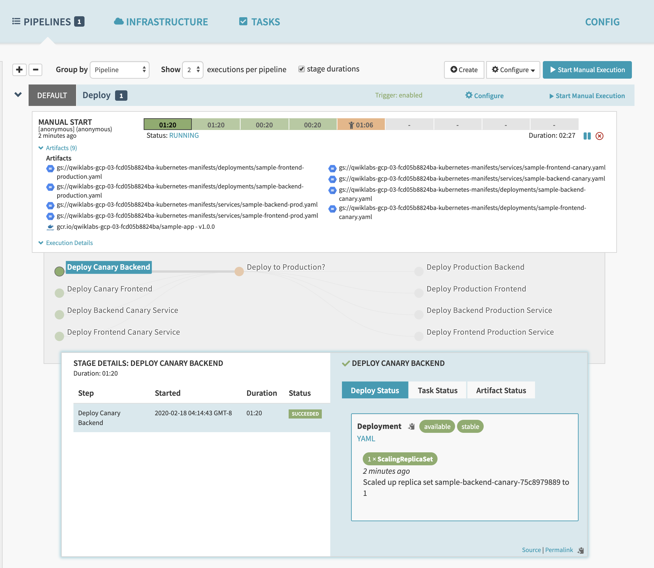This screenshot has height=568, width=654.
Task: Pause the running pipeline execution
Action: point(587,136)
